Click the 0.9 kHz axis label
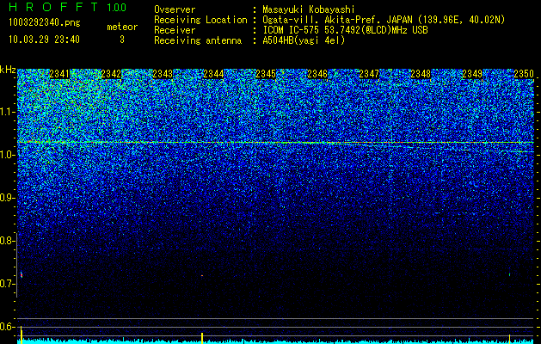Viewport: 541px width, 344px height. [8, 198]
